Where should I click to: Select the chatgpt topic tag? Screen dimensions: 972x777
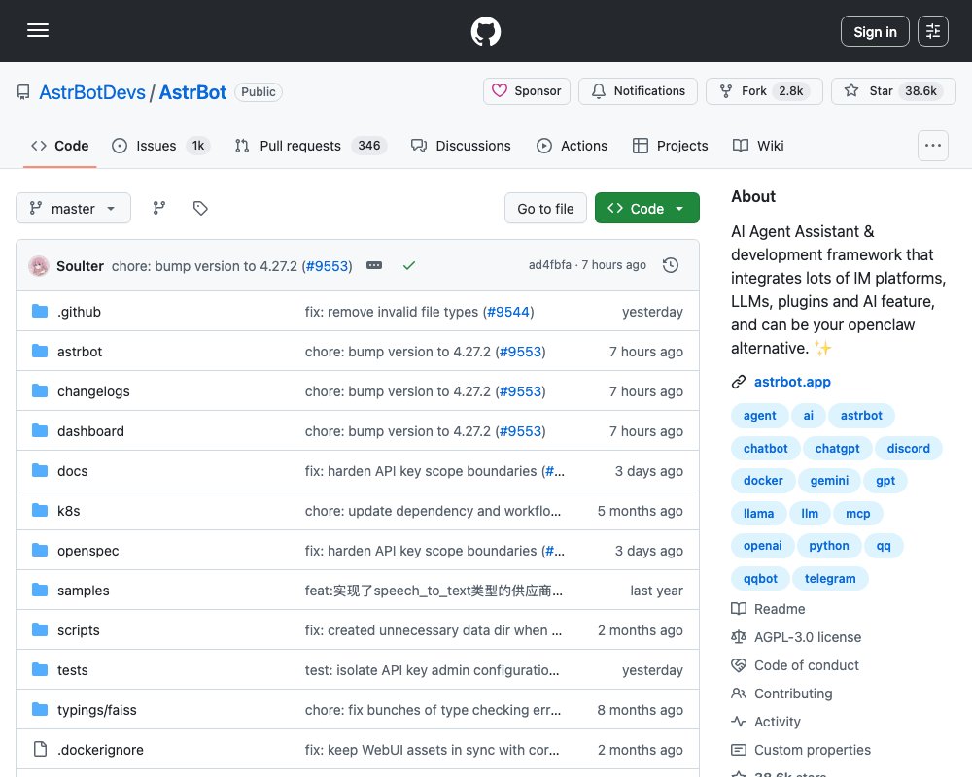pyautogui.click(x=837, y=448)
